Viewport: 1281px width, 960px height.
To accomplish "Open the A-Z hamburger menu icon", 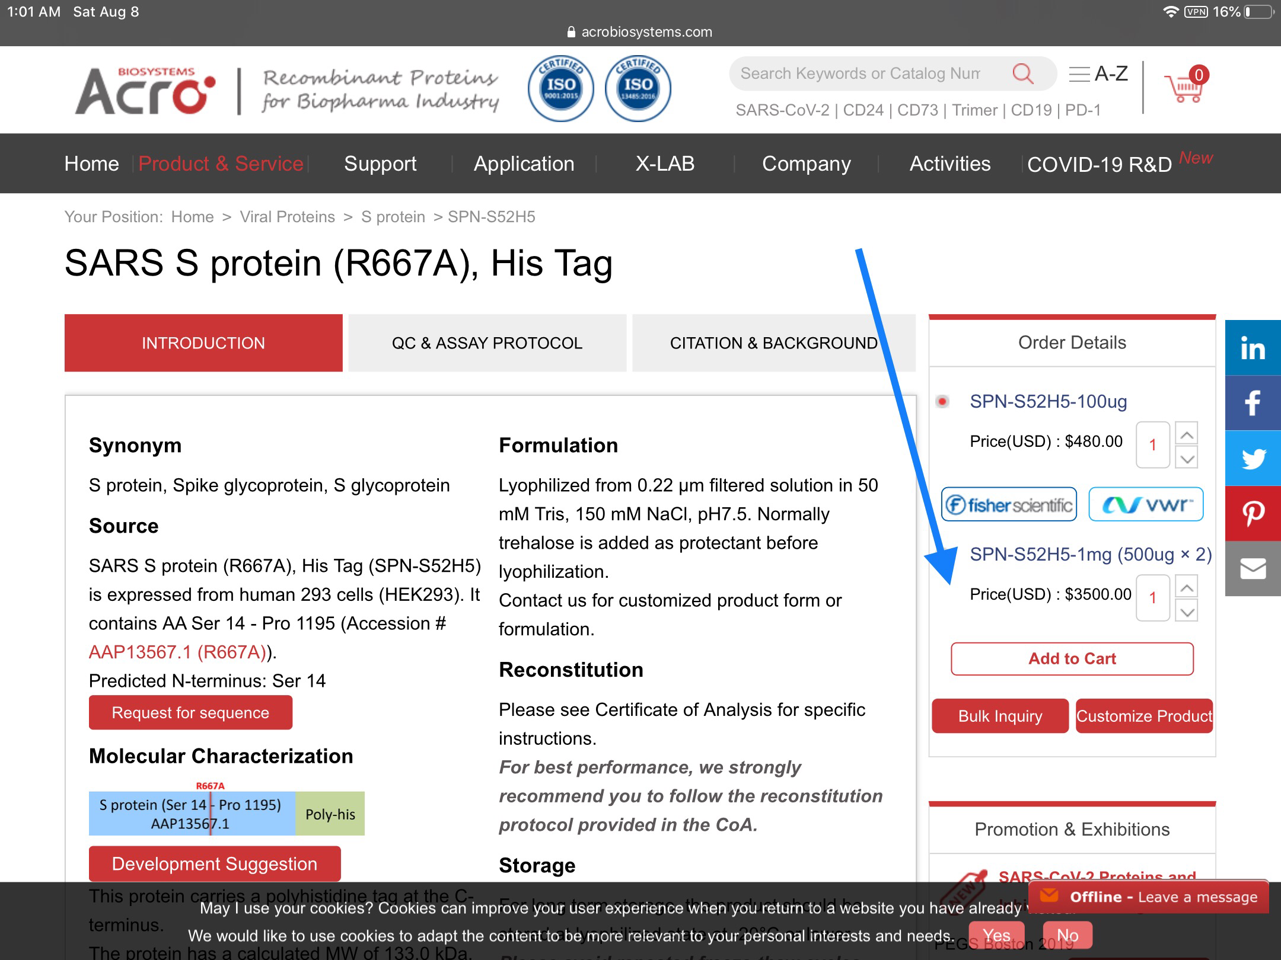I will [x=1079, y=74].
